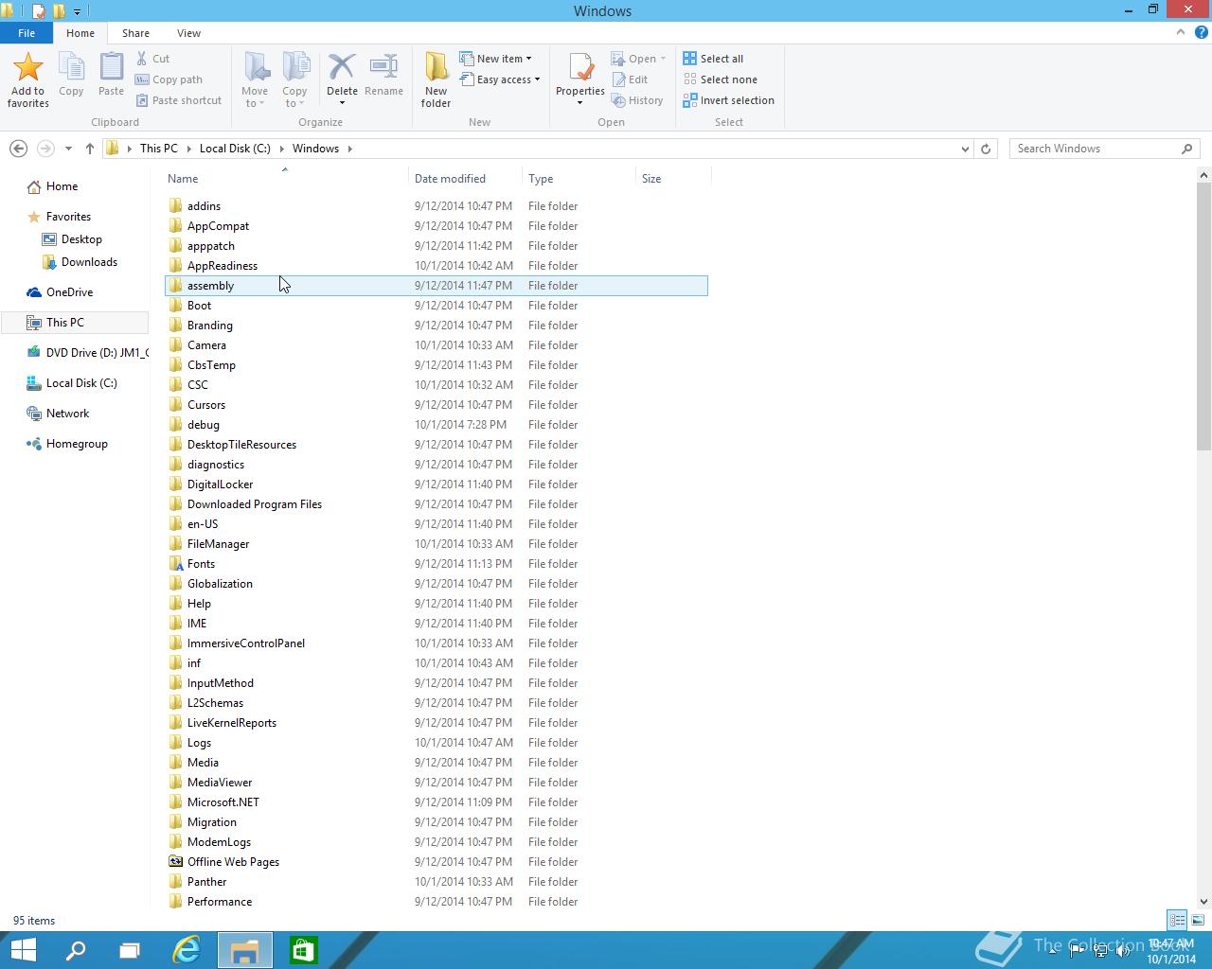
Task: Go up one level arrow
Action: coord(90,149)
